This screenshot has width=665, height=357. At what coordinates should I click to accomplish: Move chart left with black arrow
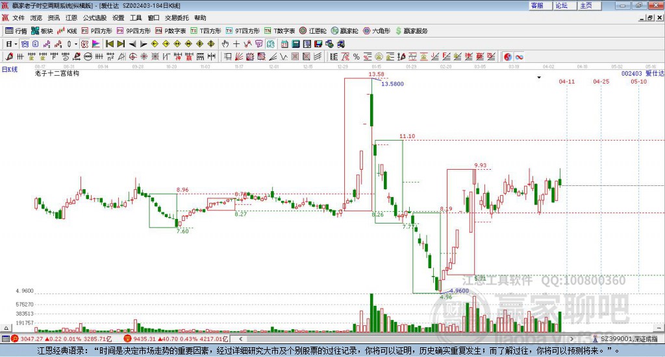[132, 44]
